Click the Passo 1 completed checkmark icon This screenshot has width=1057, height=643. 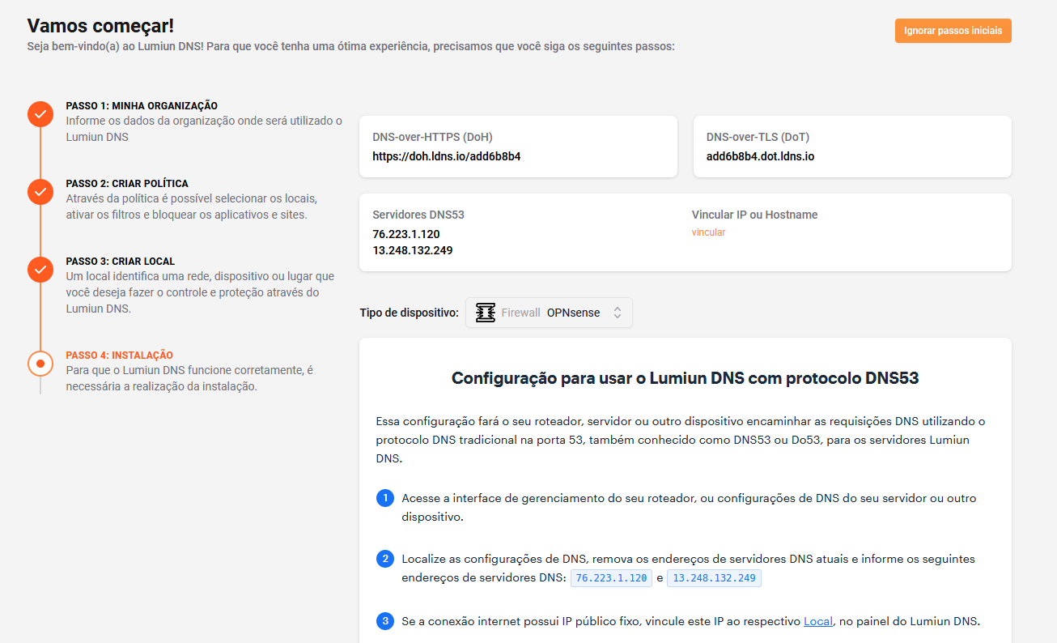click(40, 114)
